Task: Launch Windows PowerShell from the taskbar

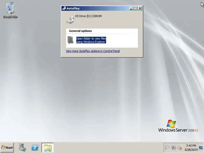Action: pos(35,148)
